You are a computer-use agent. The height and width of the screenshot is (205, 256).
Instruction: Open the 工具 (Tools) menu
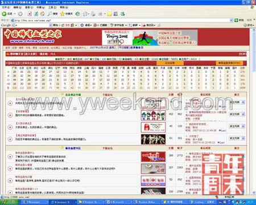(x=52, y=7)
